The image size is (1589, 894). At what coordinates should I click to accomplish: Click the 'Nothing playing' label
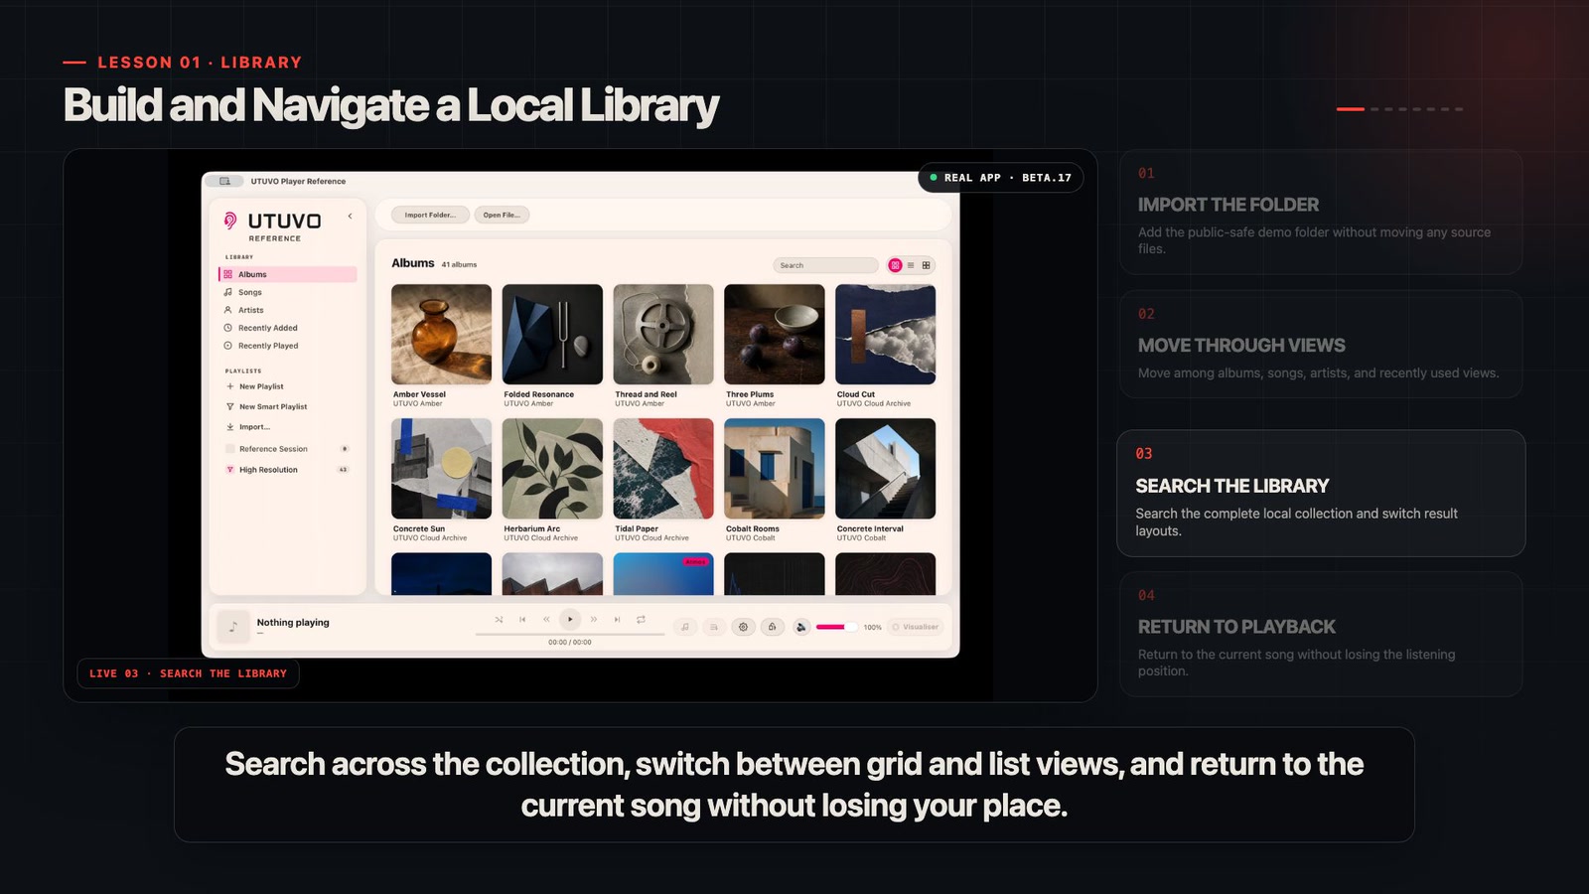click(x=293, y=623)
